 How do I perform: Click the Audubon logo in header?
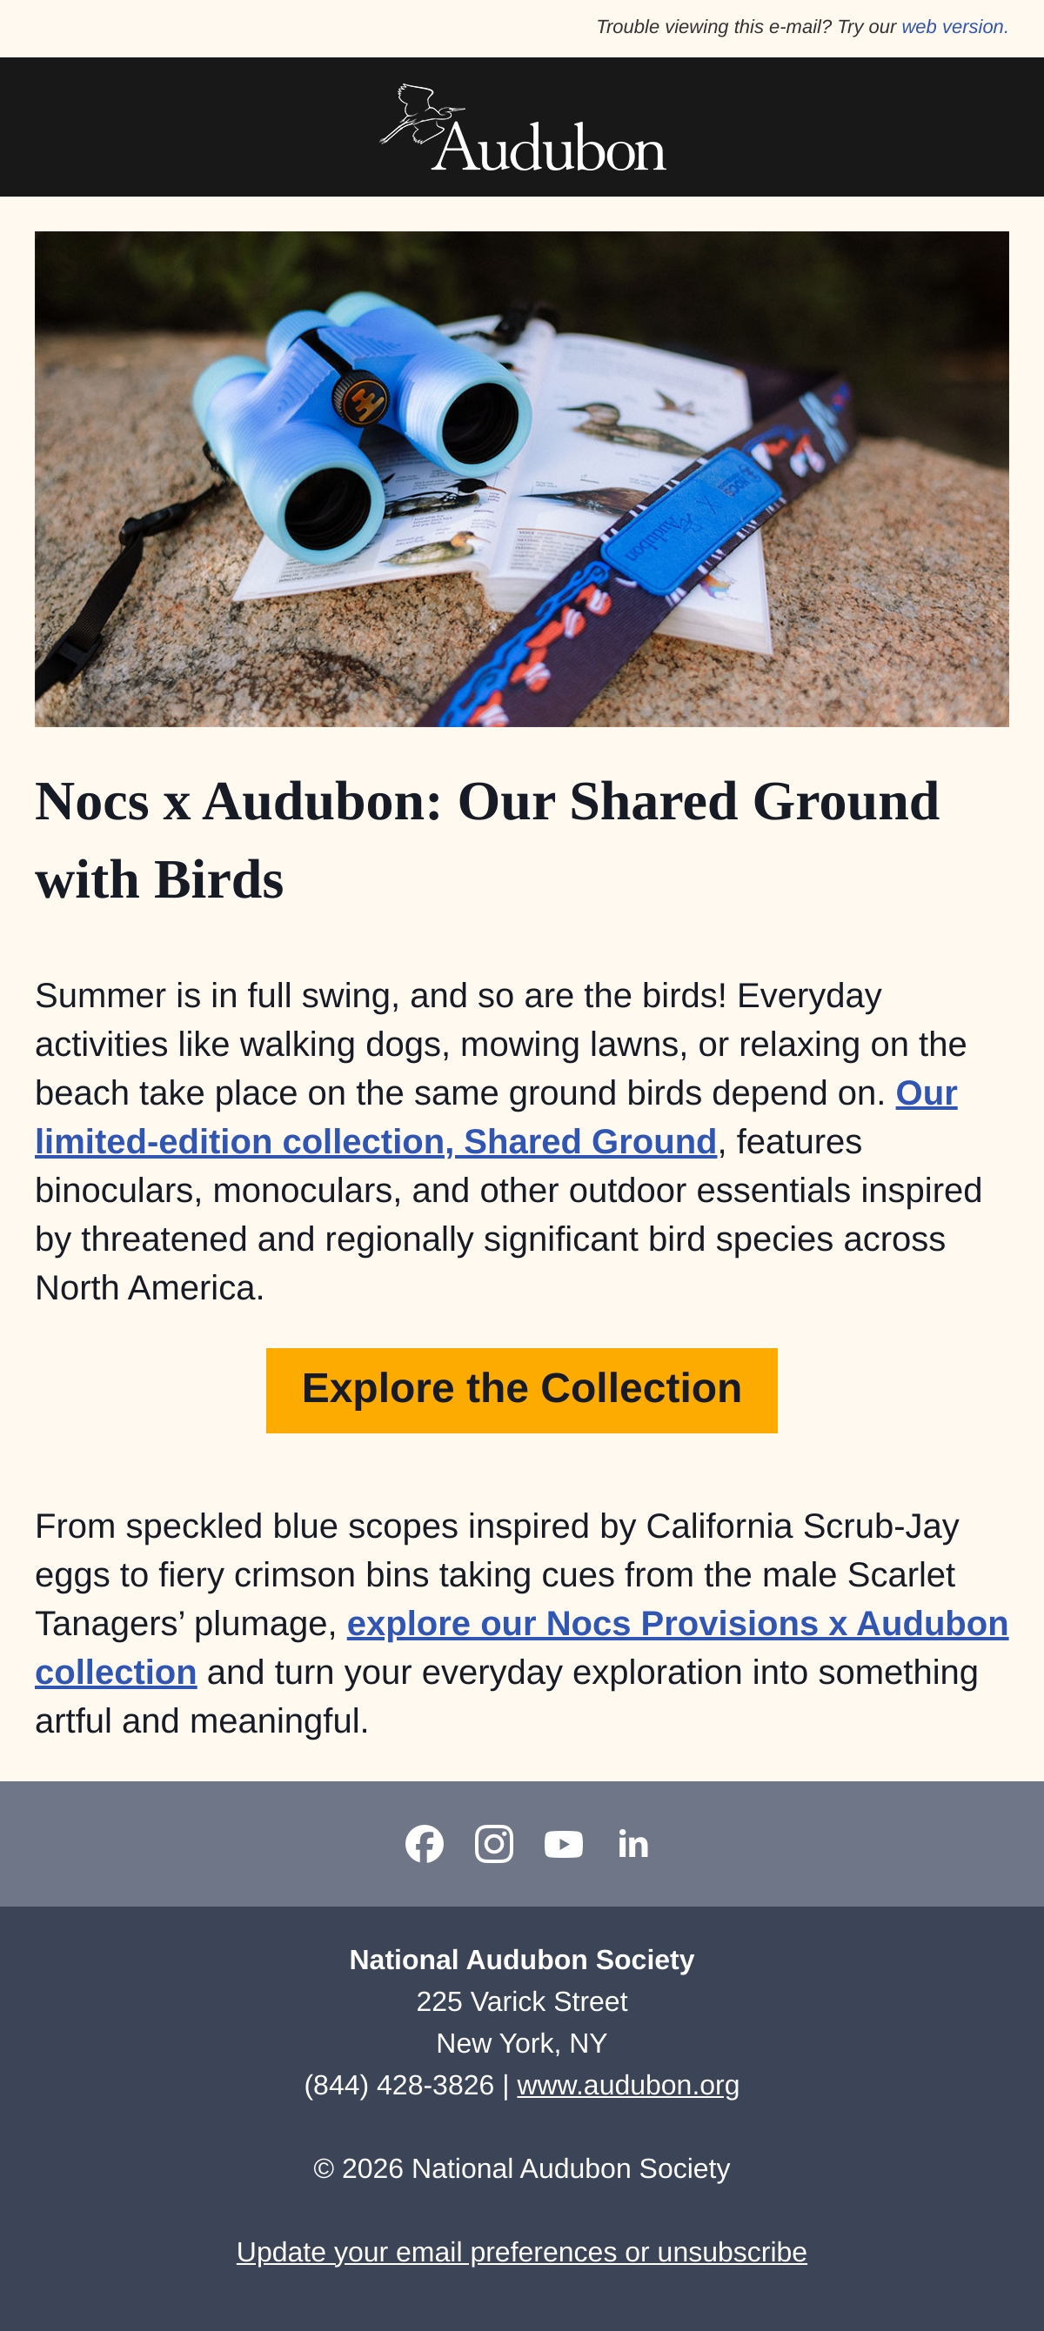(523, 128)
